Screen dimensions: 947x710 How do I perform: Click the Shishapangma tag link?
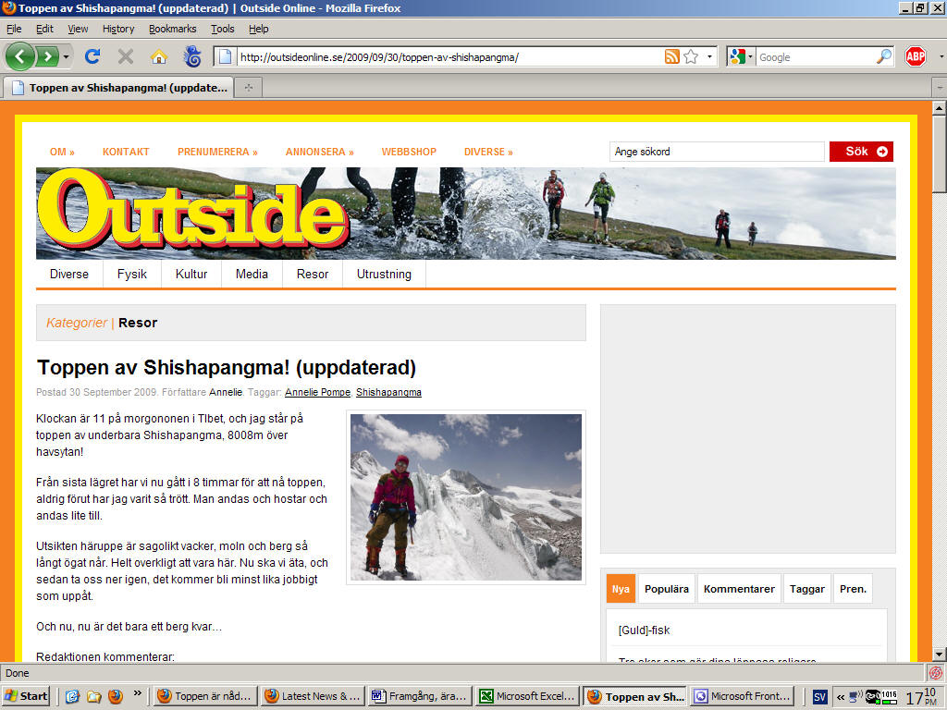(x=389, y=392)
